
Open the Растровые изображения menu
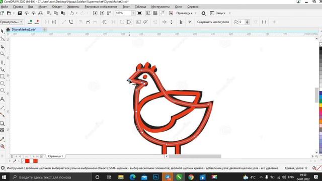[101, 7]
